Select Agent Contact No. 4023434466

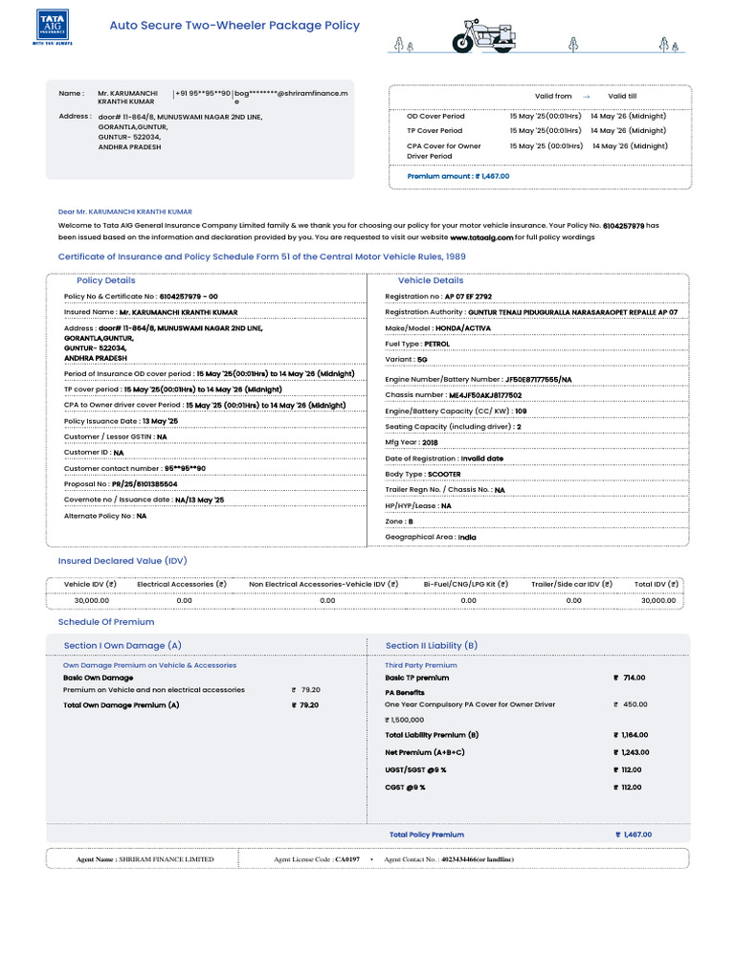(449, 859)
